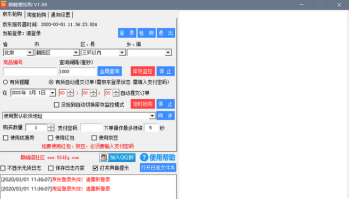Image resolution: width=349 pixels, height=199 pixels.
Task: Open the 通知设置 tab
Action: click(x=61, y=15)
